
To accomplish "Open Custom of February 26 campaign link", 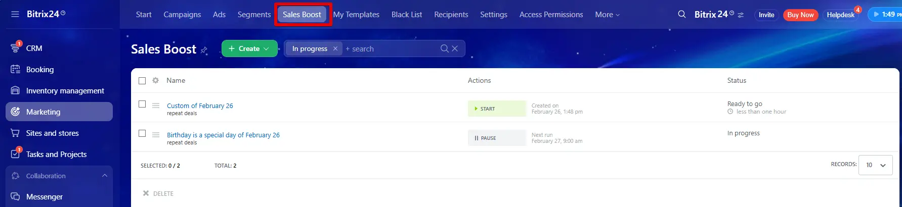I will (200, 106).
